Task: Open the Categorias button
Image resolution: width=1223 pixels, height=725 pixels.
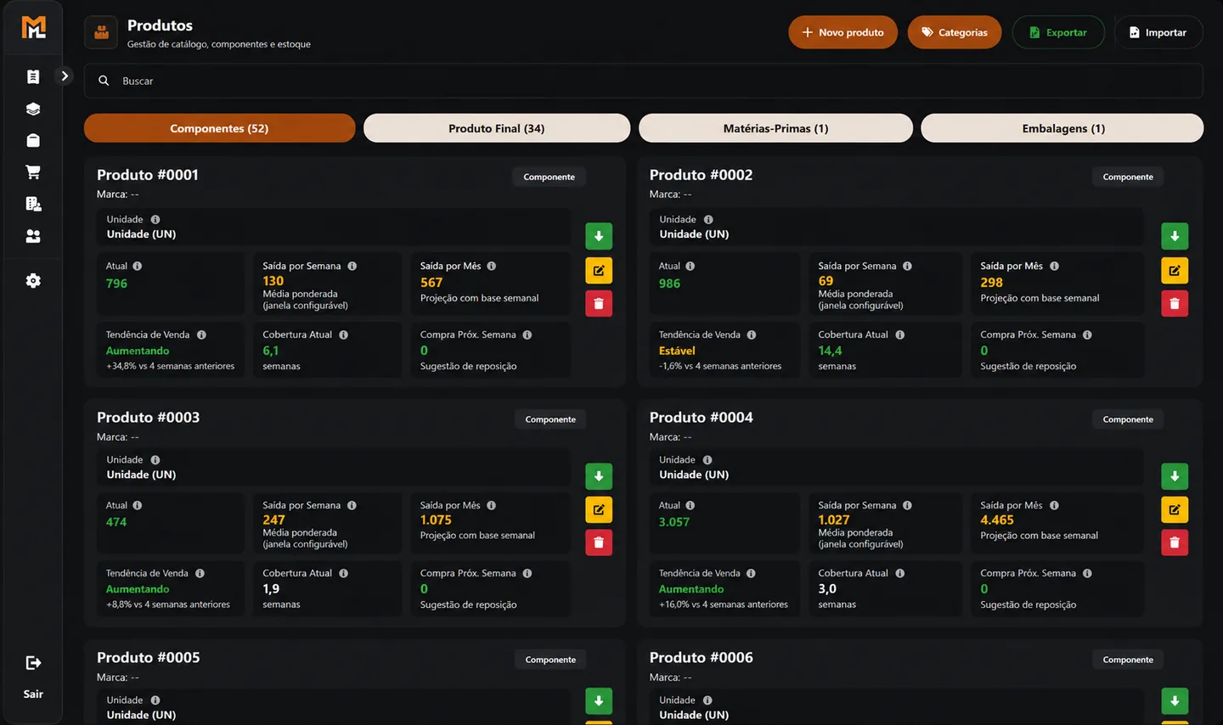Action: pos(955,32)
